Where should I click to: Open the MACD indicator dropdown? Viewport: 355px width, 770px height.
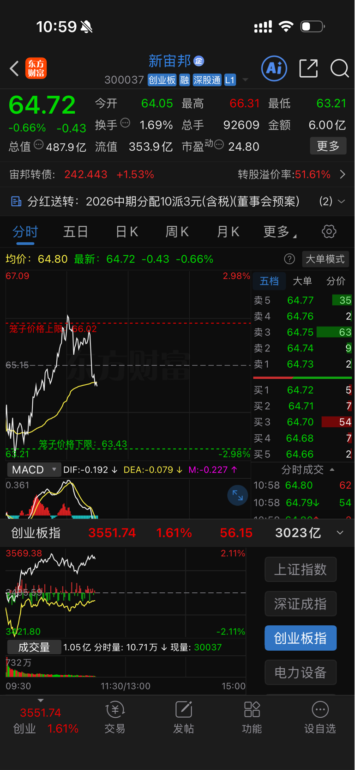click(34, 469)
